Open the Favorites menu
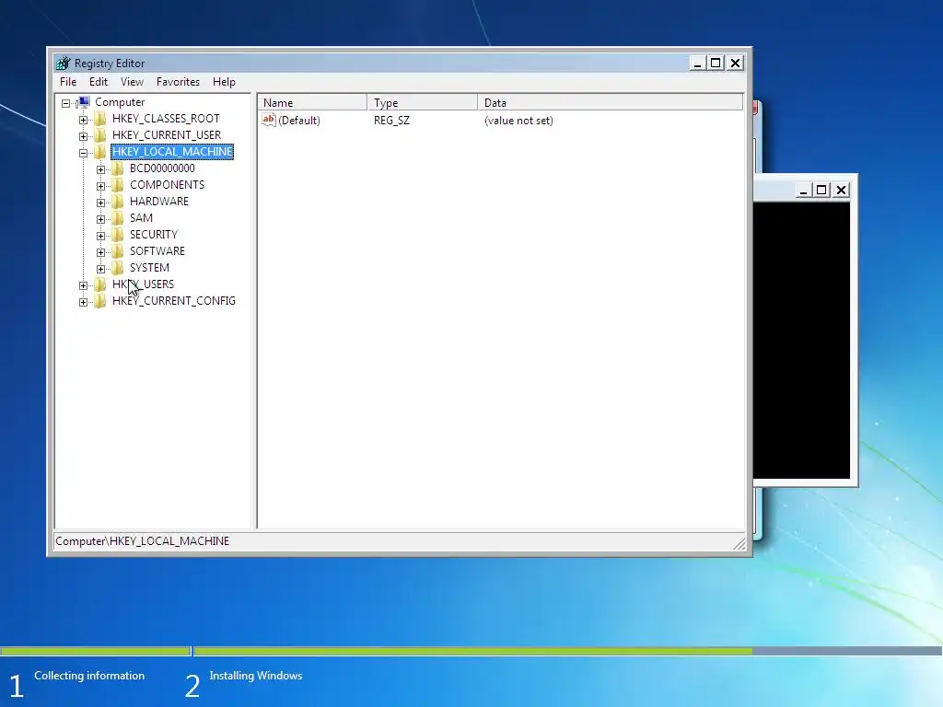Screen dimensions: 943x707 178,82
